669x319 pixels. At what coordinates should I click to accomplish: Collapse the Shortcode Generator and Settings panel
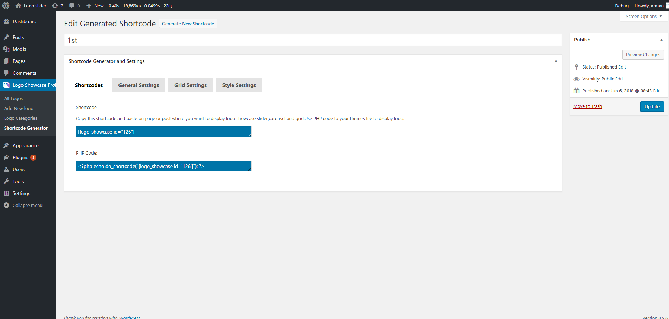(x=556, y=61)
